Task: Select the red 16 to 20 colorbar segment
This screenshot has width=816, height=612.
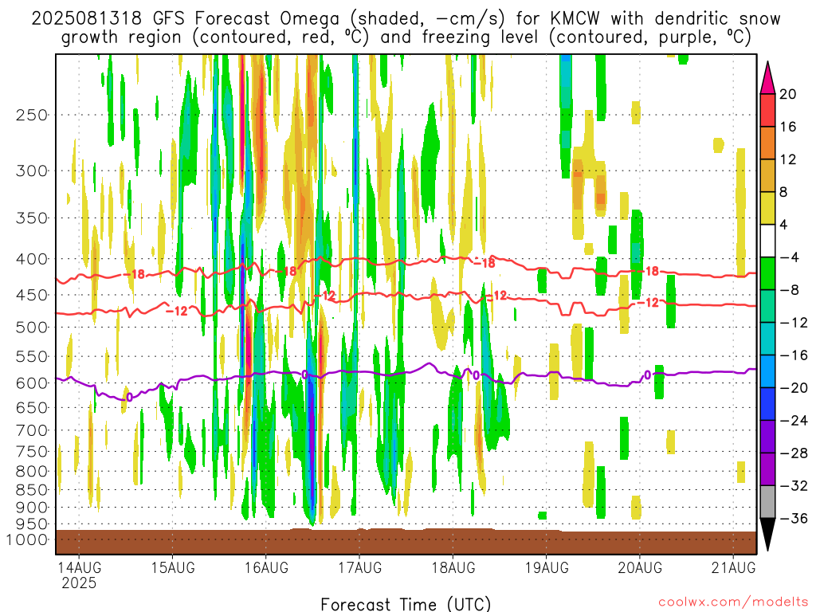Action: pyautogui.click(x=767, y=110)
